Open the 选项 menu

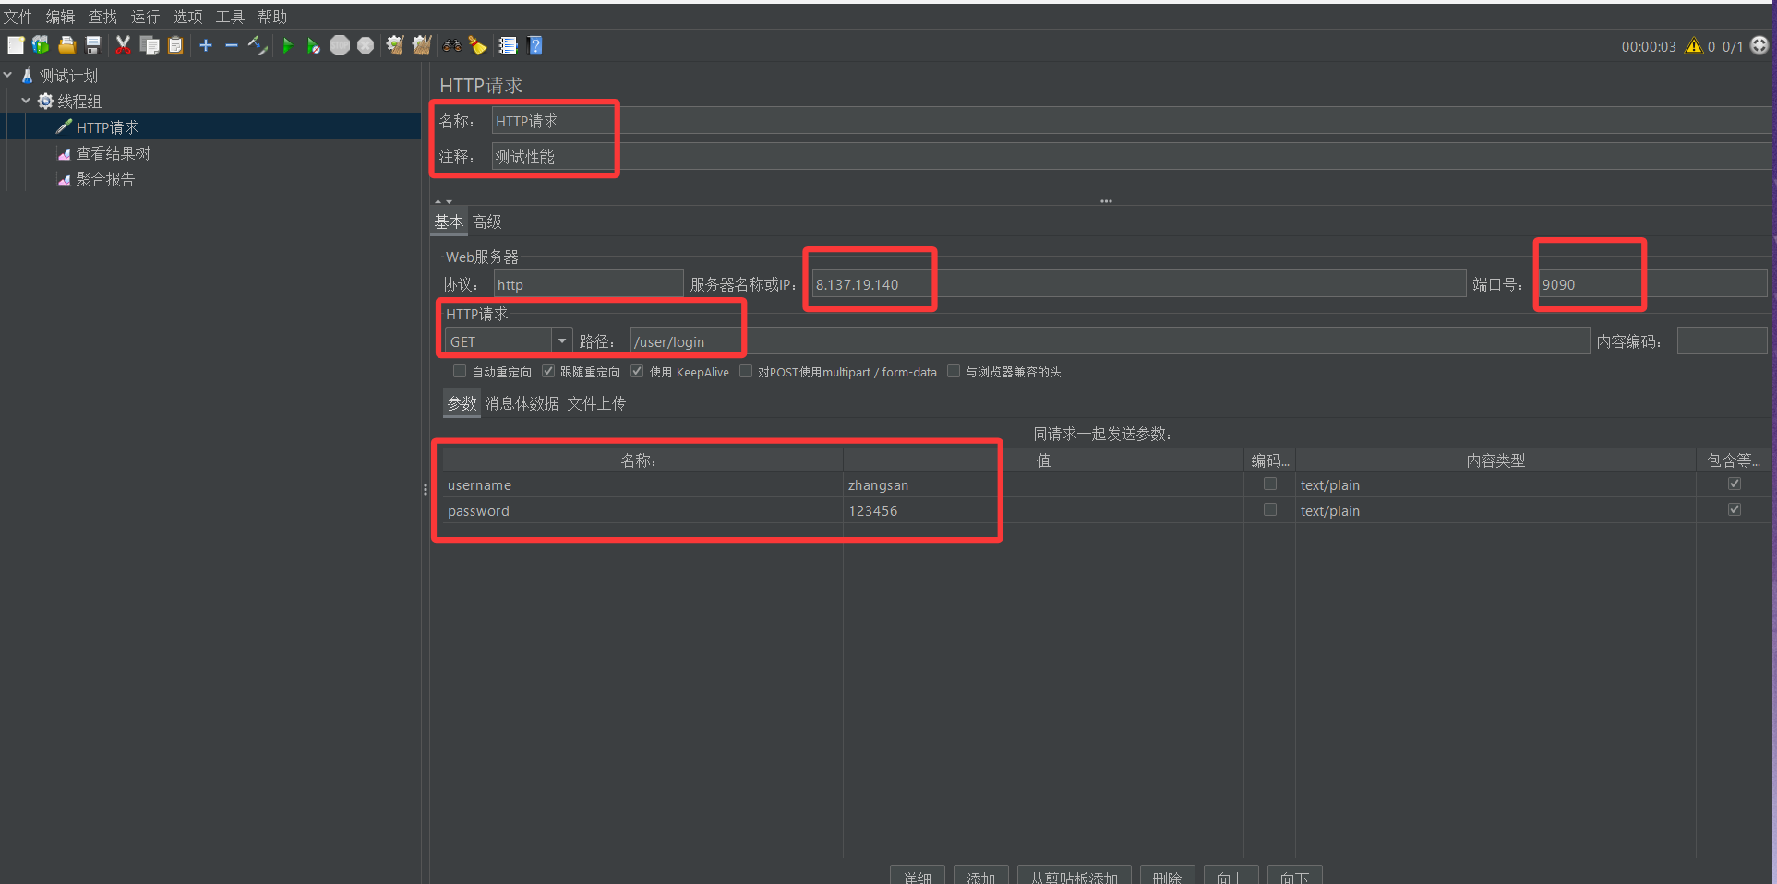(187, 17)
